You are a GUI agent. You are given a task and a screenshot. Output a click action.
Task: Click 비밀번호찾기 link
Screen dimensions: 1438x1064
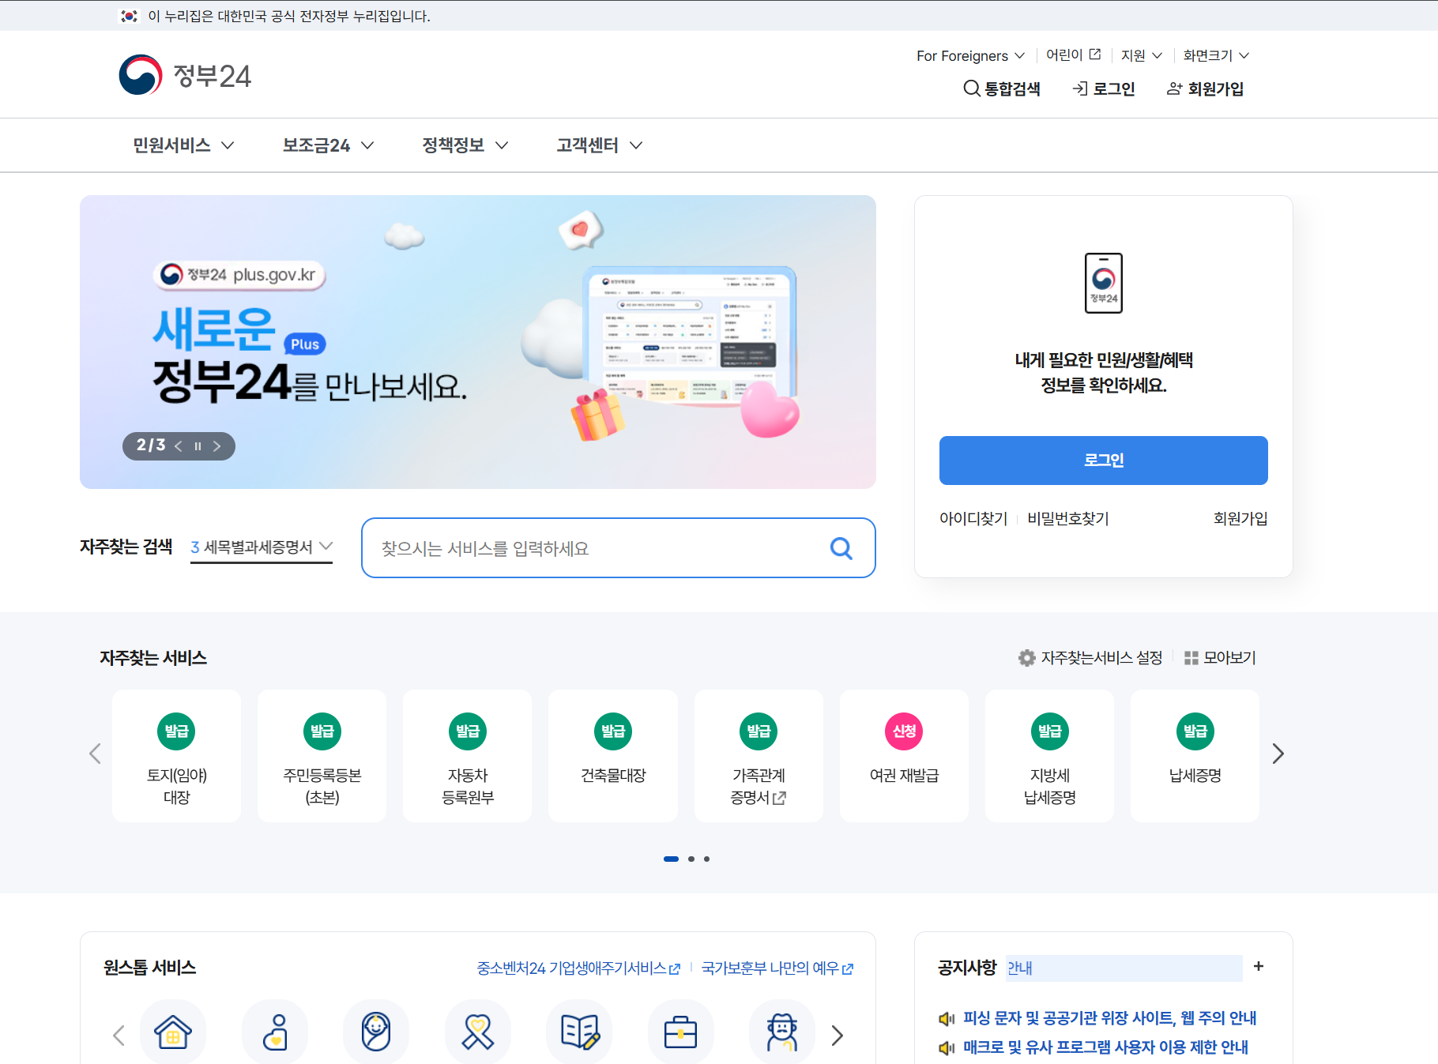tap(1068, 519)
